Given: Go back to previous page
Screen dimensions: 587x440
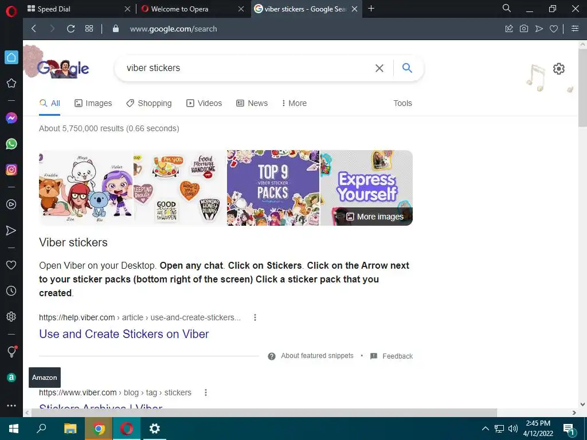Looking at the screenshot, I should [34, 29].
